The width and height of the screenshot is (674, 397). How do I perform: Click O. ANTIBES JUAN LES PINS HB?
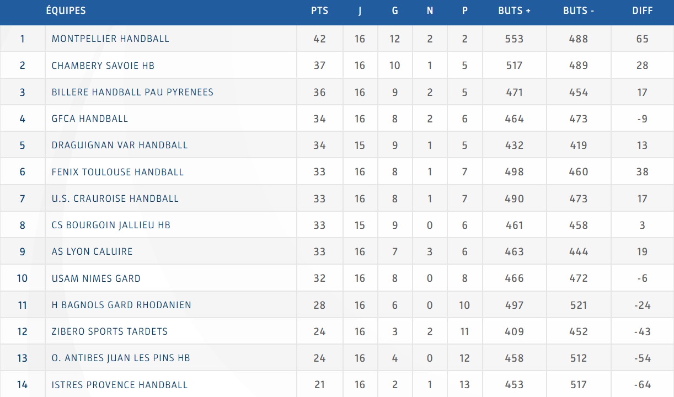pyautogui.click(x=121, y=358)
